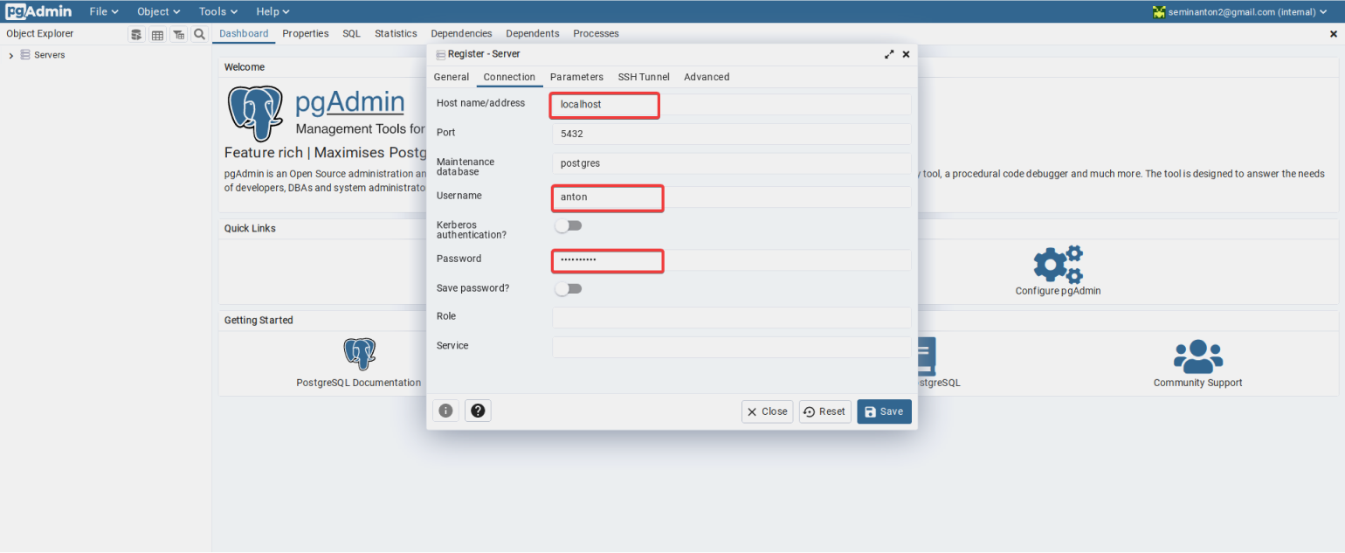This screenshot has width=1345, height=553.
Task: Open the Statistics tab
Action: tap(396, 34)
